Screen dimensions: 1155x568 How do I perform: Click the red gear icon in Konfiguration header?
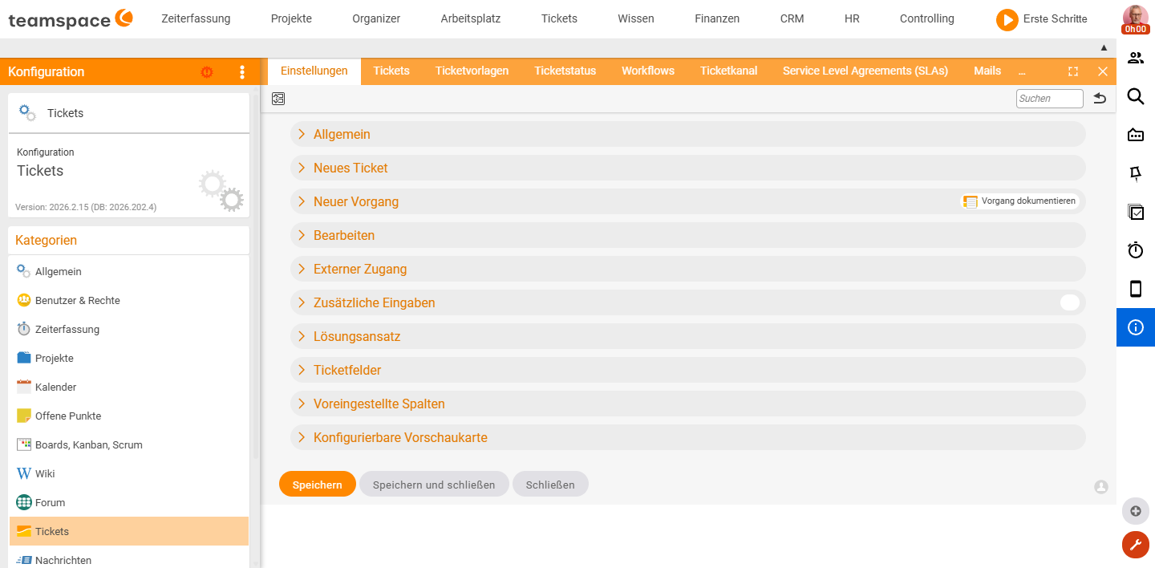pyautogui.click(x=207, y=72)
